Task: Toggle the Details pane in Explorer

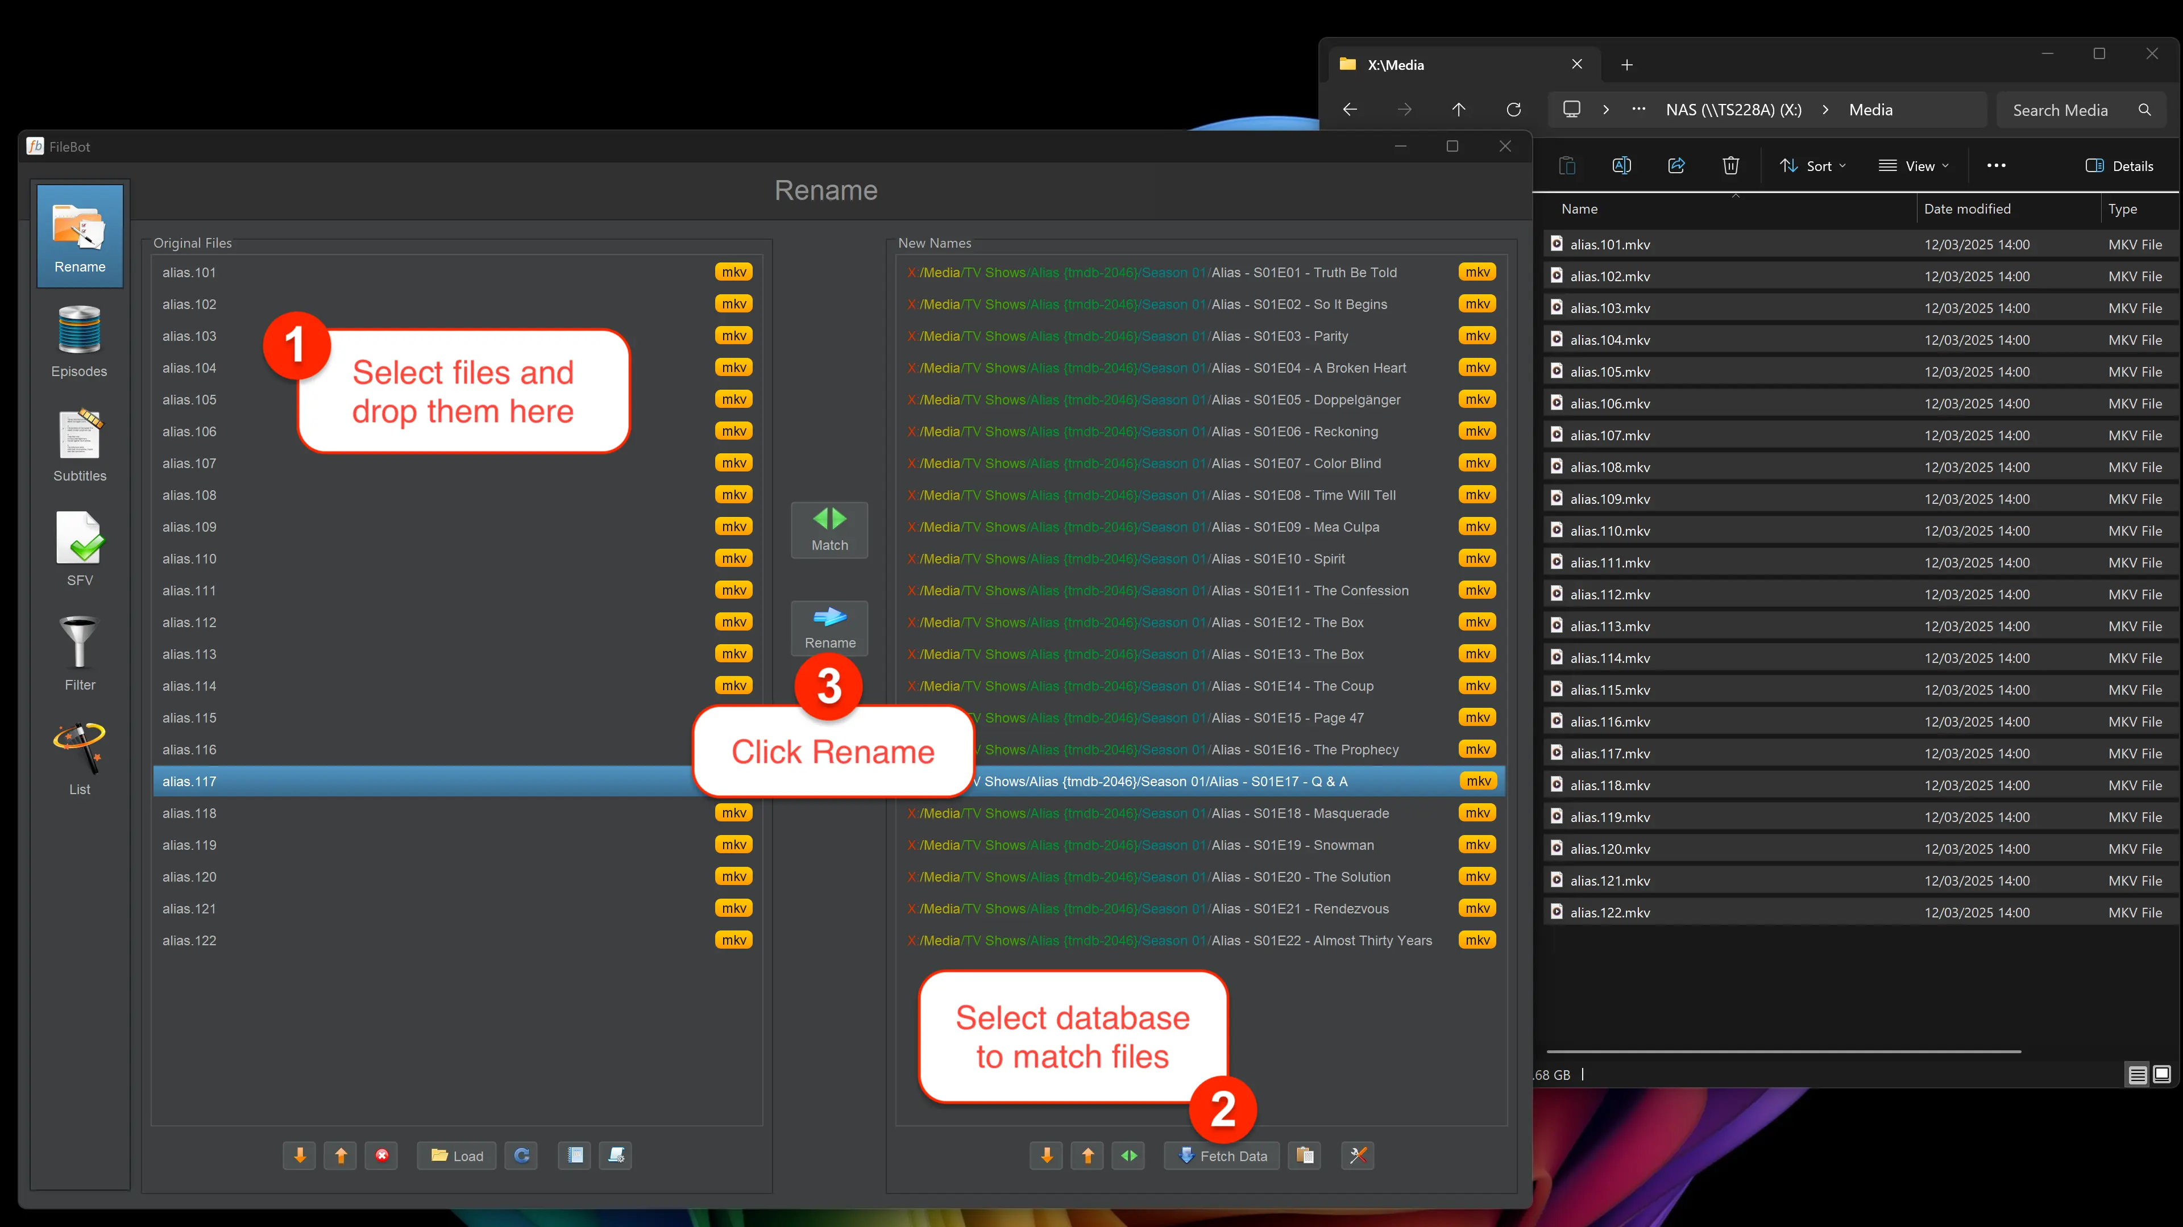Action: point(2119,166)
